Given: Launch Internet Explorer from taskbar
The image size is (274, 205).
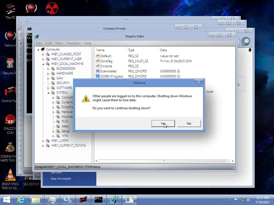Looking at the screenshot, I should (21, 200).
